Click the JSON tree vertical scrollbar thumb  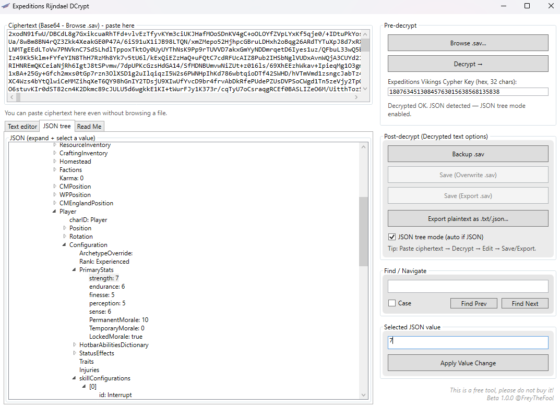[x=364, y=231]
